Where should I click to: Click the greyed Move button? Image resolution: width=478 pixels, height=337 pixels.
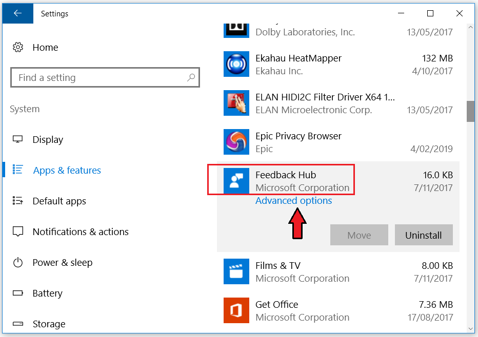point(359,235)
